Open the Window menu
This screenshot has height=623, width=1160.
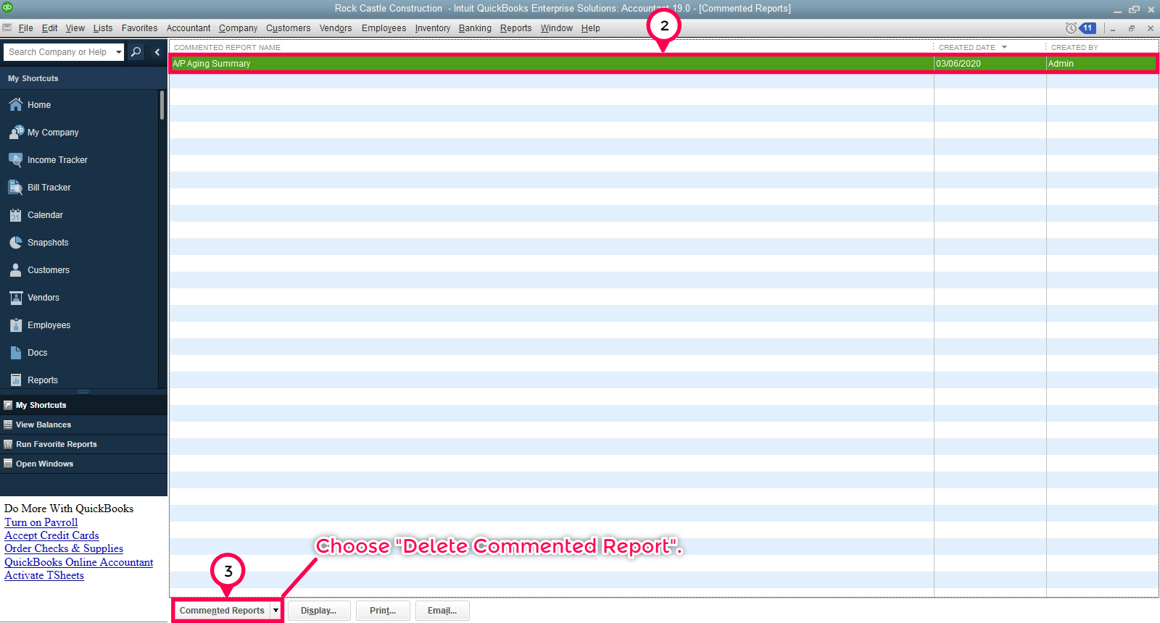click(x=557, y=28)
